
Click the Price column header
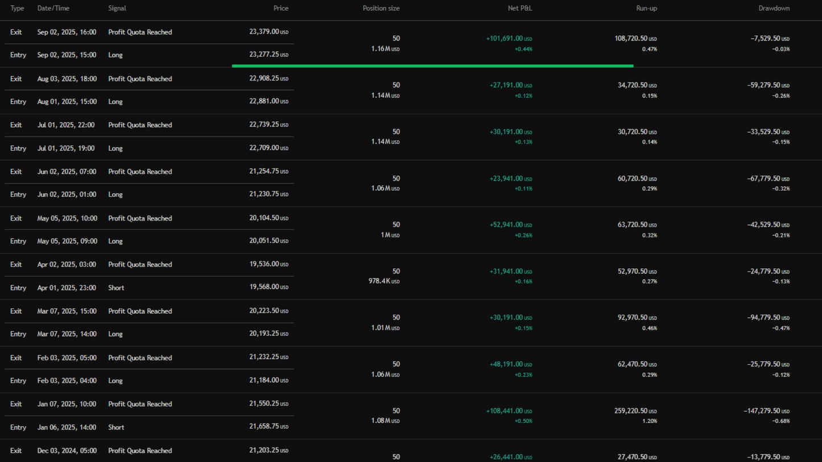point(280,9)
